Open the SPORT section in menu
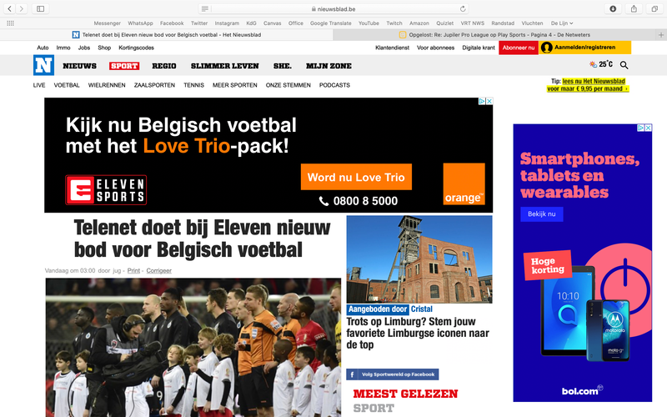The image size is (667, 417). [x=124, y=66]
